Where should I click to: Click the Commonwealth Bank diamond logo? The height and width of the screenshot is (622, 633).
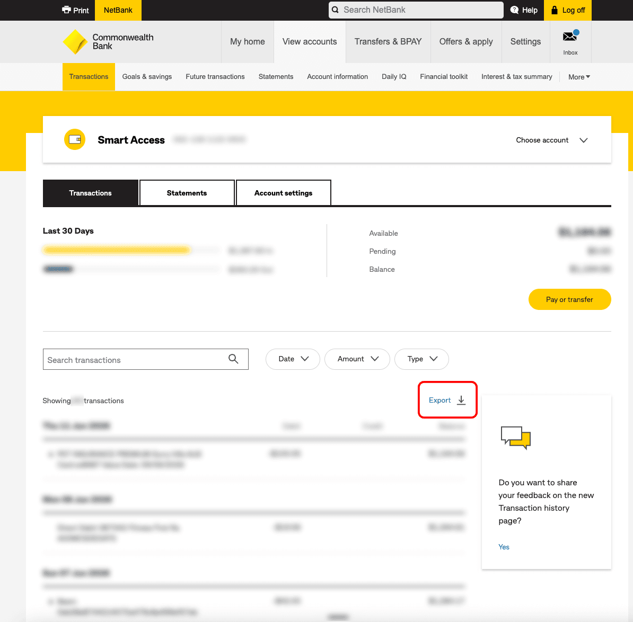click(x=75, y=41)
